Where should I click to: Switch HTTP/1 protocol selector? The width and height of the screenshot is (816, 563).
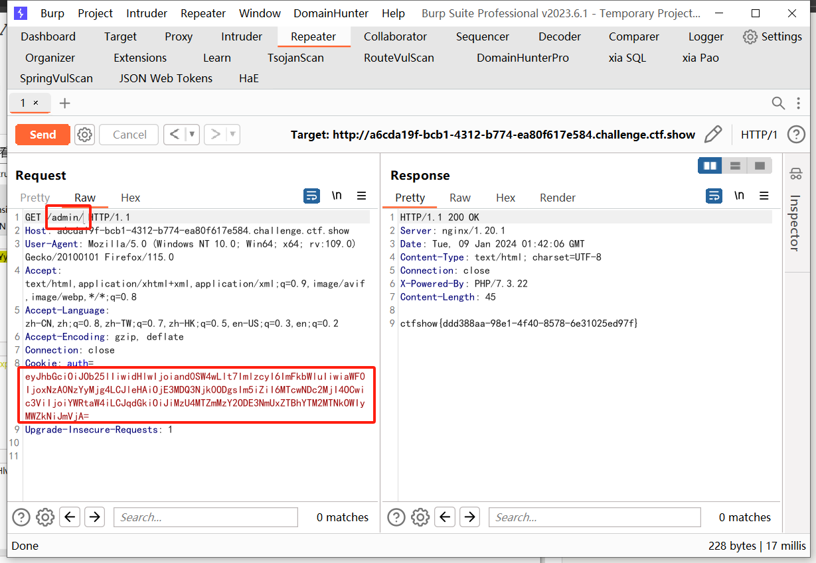[x=759, y=135]
